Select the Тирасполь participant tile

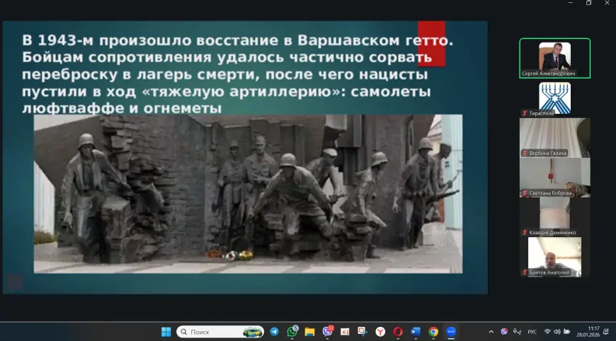click(554, 98)
